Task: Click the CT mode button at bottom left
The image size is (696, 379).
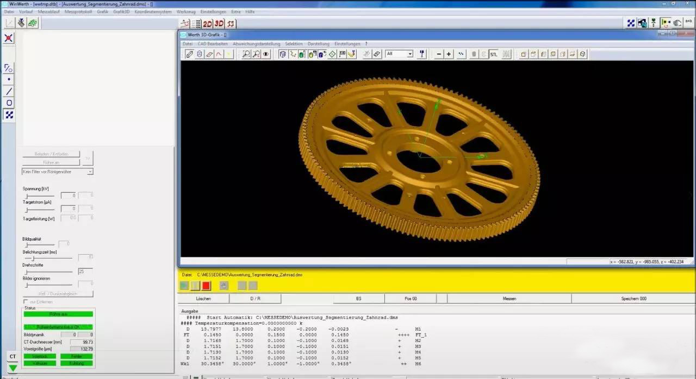Action: tap(13, 357)
